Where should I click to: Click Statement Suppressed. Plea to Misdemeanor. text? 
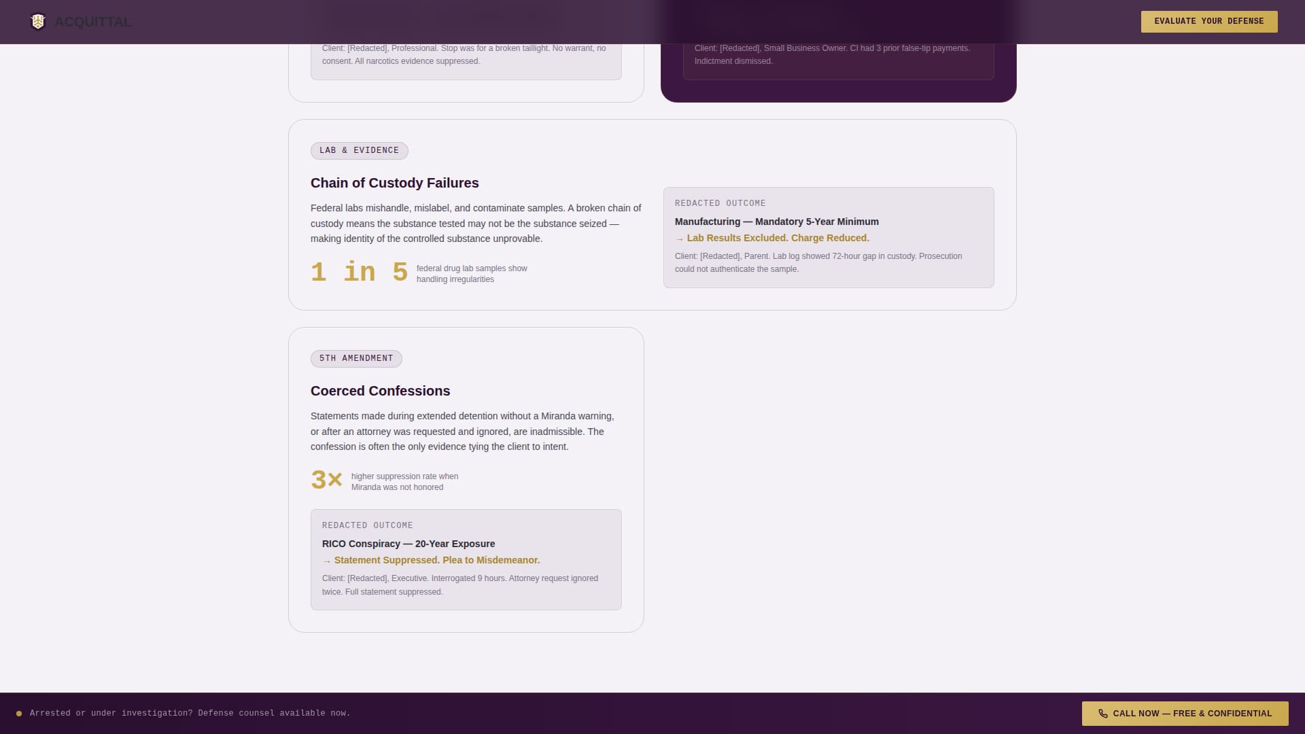(436, 560)
